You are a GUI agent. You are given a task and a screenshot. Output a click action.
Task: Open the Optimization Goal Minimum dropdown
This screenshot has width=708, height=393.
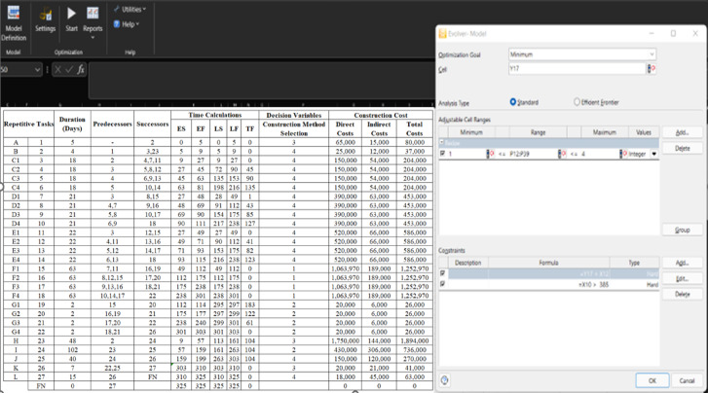click(x=652, y=54)
